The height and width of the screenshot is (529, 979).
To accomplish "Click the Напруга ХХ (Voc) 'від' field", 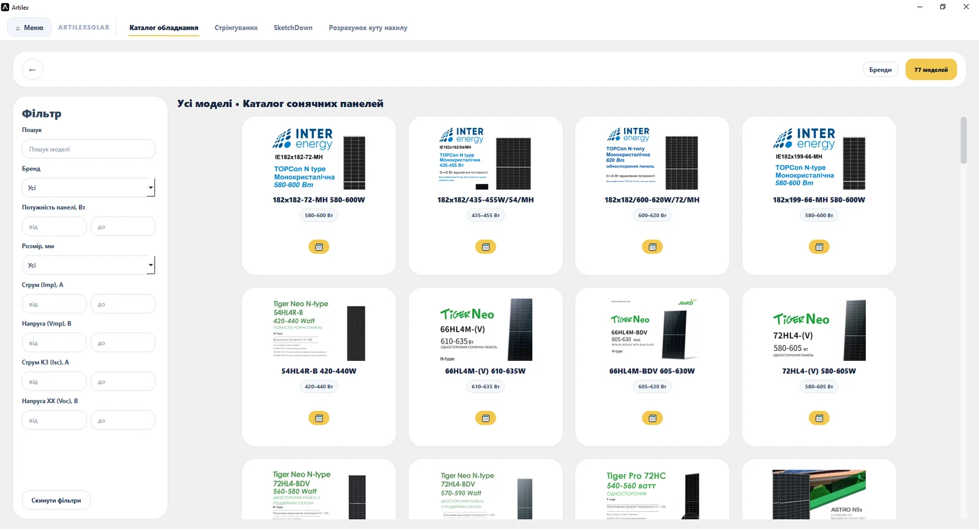I will pos(54,421).
